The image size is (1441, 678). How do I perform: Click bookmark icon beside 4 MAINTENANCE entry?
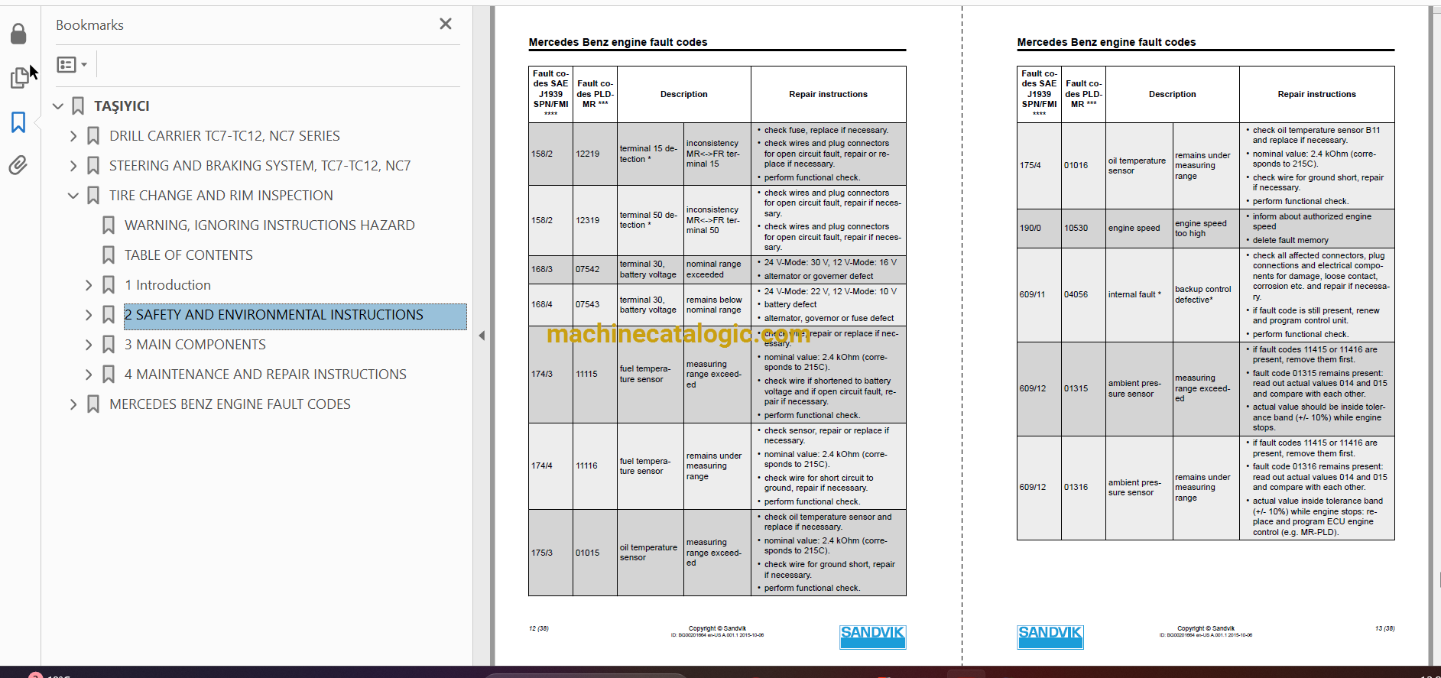click(109, 375)
